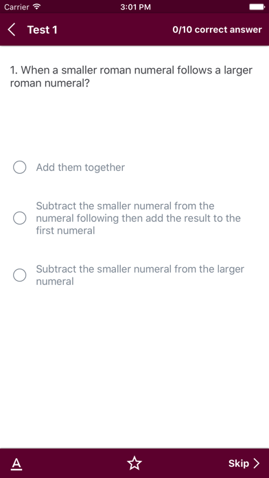The height and width of the screenshot is (478, 269).
Task: Choose answer mentioning 'numeral following then add'
Action: click(x=139, y=218)
